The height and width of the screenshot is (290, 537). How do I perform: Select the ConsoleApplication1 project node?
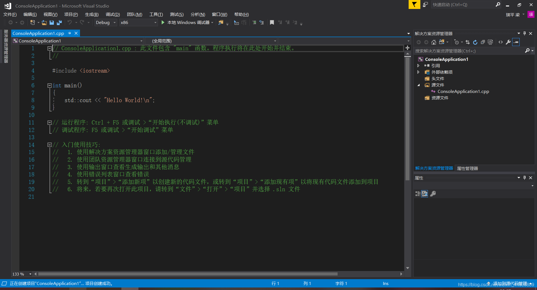point(446,59)
